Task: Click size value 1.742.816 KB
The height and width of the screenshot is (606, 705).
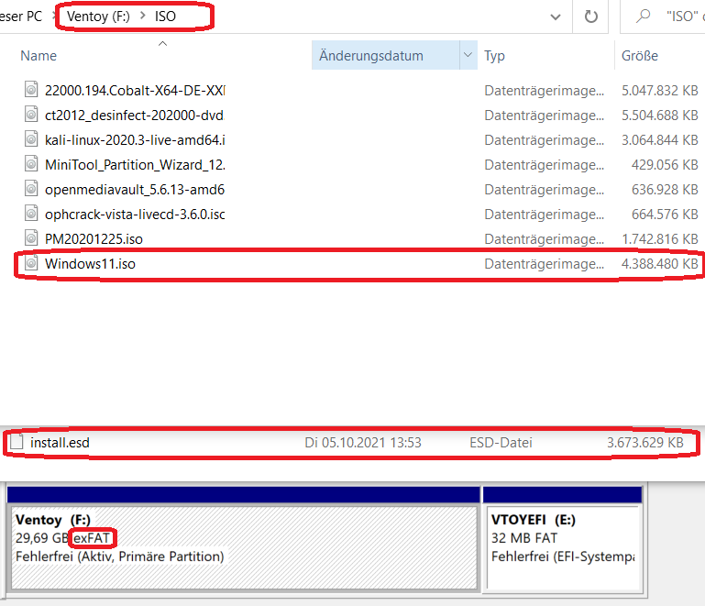Action: pyautogui.click(x=659, y=239)
